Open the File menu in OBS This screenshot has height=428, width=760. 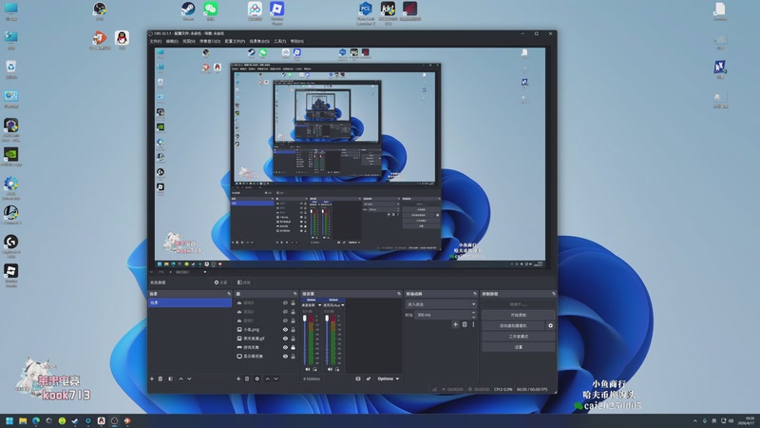[156, 41]
